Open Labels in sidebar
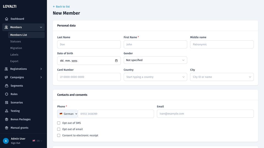This screenshot has height=148, width=264. click(14, 55)
